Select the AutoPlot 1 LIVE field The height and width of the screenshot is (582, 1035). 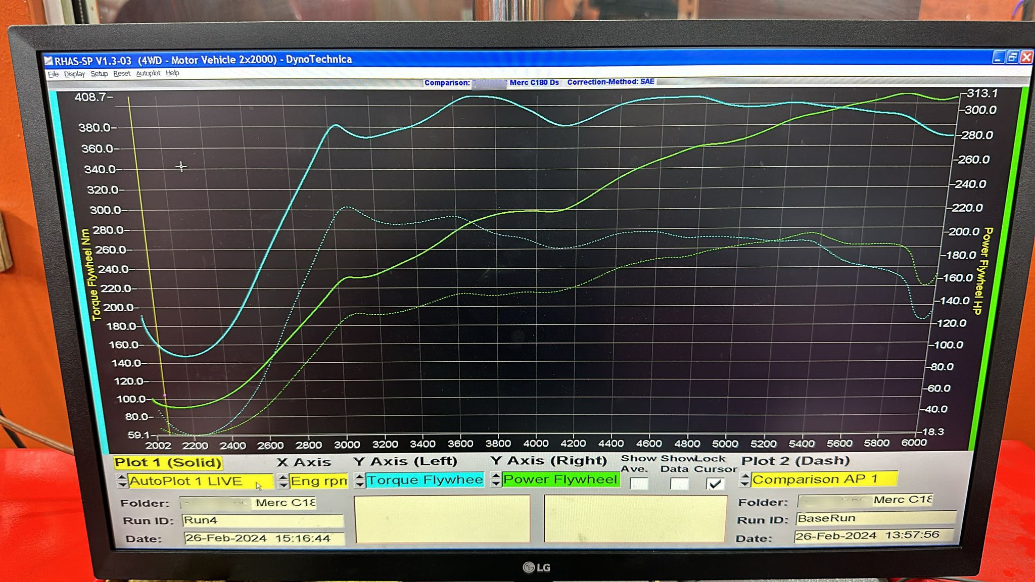point(201,481)
